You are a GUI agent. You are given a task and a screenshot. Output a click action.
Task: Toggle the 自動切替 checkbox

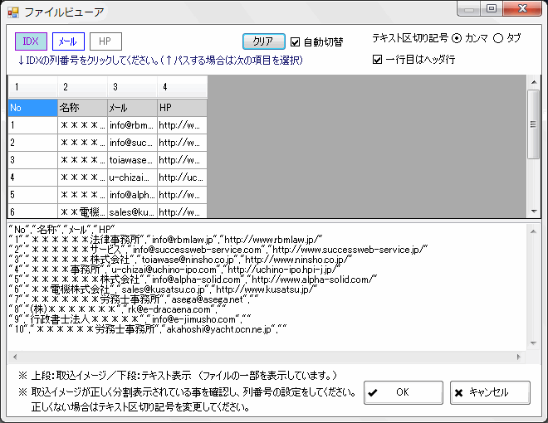tap(296, 41)
